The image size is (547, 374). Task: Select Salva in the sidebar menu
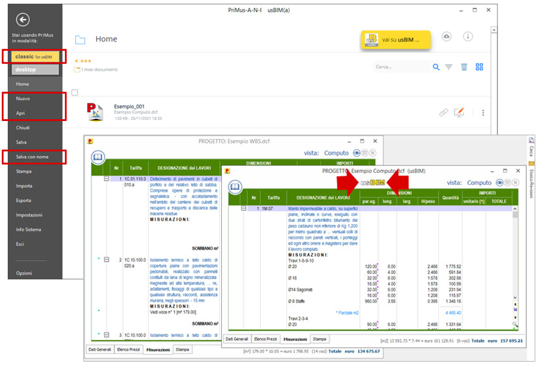coord(21,142)
